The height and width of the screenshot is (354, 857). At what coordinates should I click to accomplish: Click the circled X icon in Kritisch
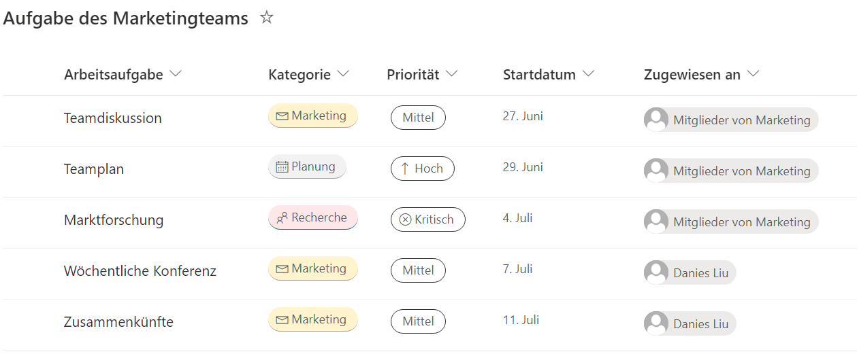point(405,219)
